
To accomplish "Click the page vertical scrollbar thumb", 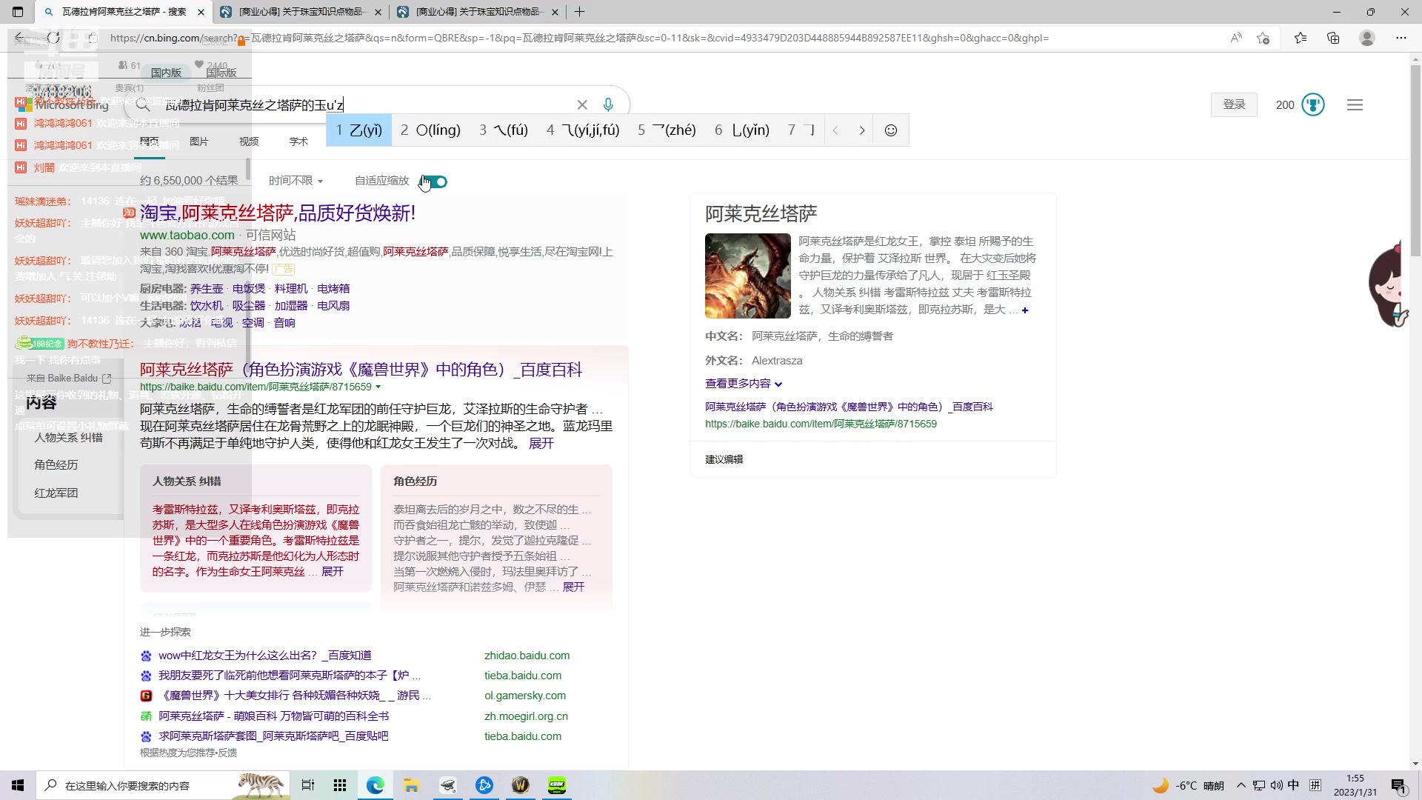I will tap(1415, 159).
